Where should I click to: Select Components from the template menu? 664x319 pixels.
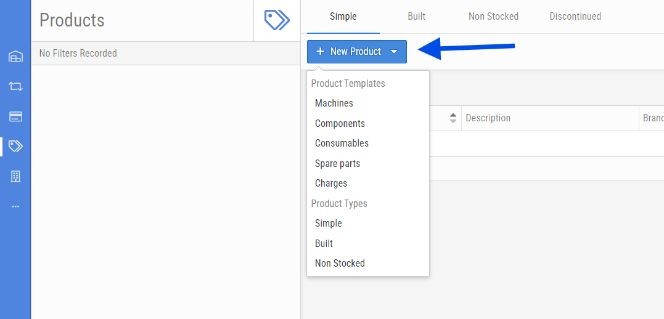340,124
